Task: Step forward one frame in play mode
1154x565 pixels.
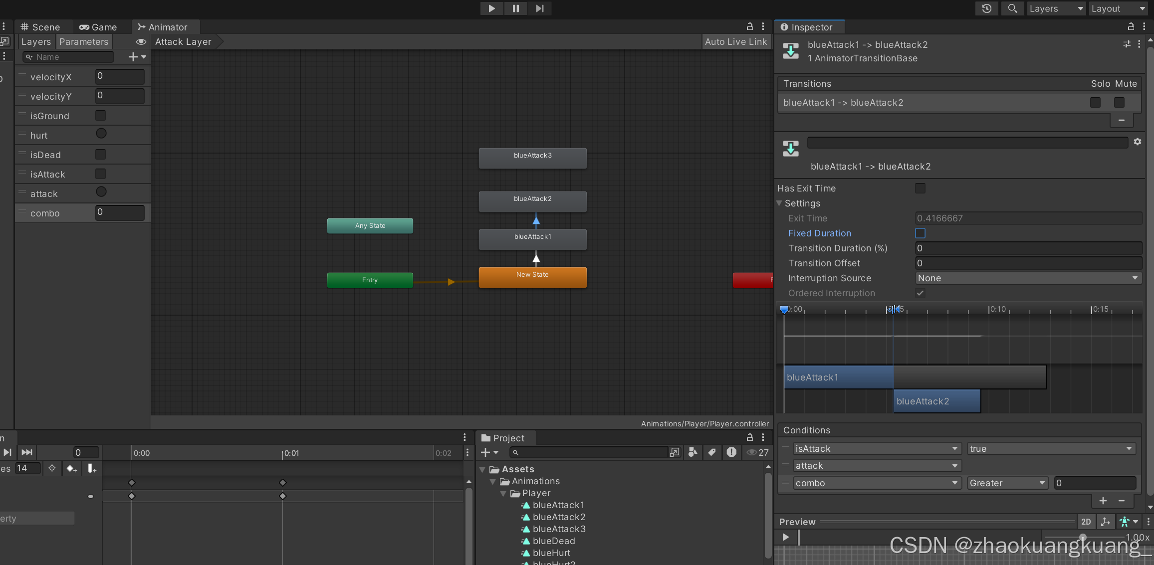Action: point(540,8)
